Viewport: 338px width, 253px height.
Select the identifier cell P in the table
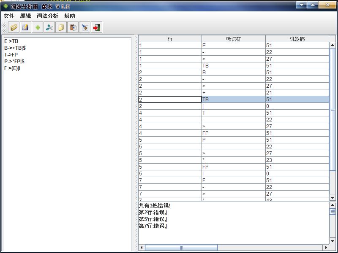click(x=234, y=140)
